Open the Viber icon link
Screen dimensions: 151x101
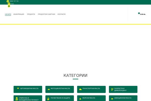(9, 4)
